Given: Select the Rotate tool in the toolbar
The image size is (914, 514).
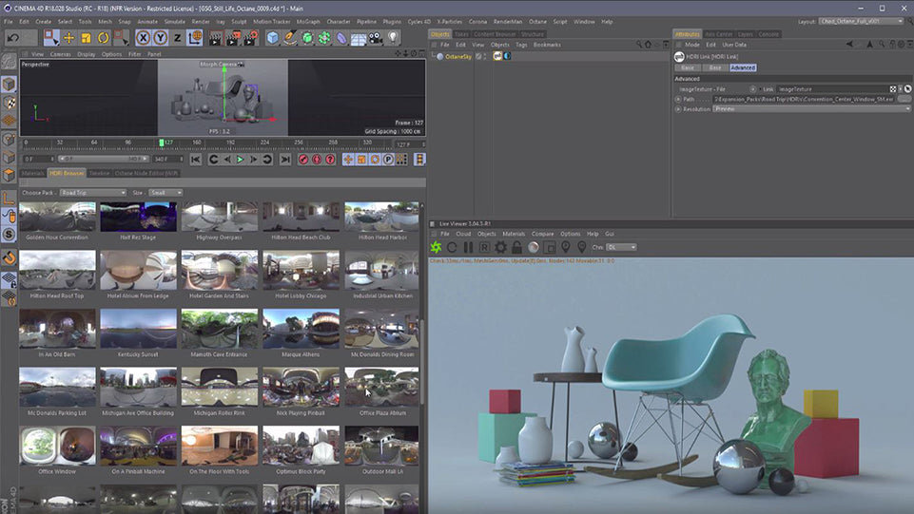Looking at the screenshot, I should (x=101, y=37).
